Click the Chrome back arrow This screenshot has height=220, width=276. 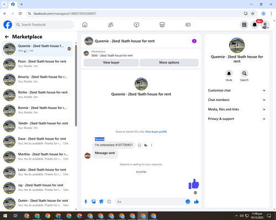[5, 13]
